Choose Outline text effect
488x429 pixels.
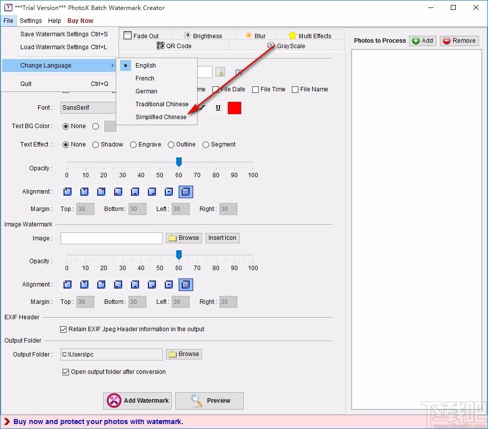coord(171,145)
